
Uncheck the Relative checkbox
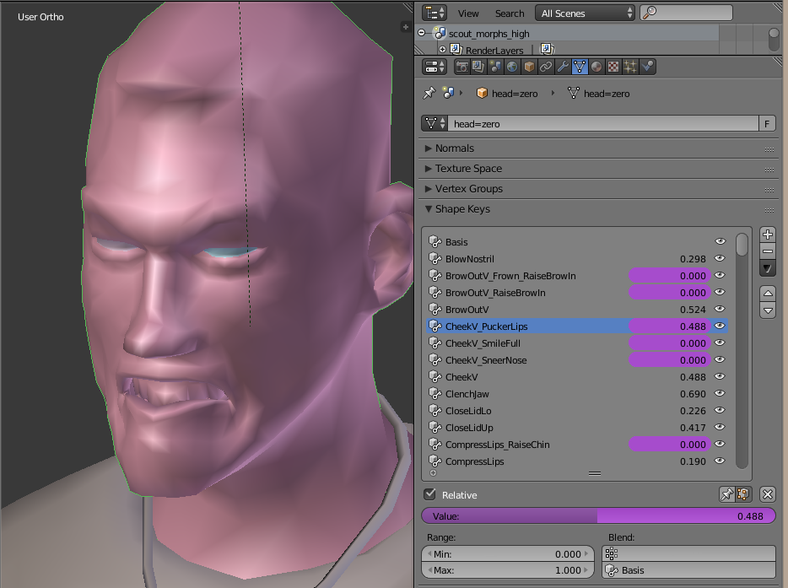coord(429,494)
